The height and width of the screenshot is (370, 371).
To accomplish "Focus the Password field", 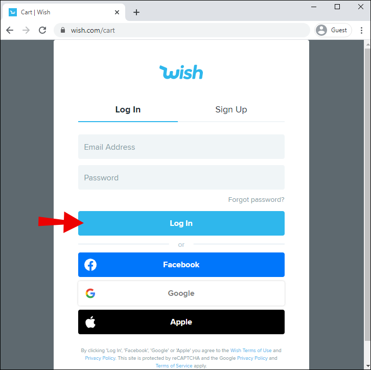I will click(x=181, y=177).
